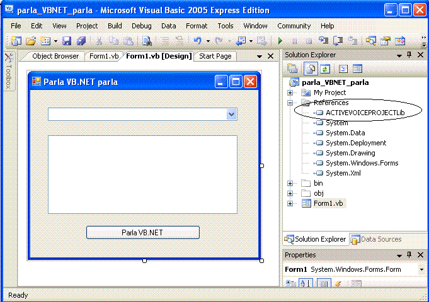The width and height of the screenshot is (429, 302).
Task: Collapse the References node
Action: [x=290, y=103]
